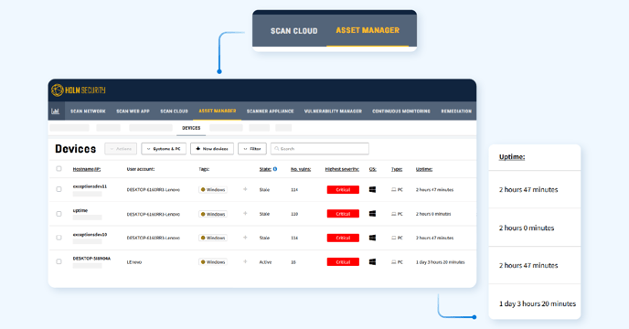
Task: Click into the Search field
Action: (320, 149)
